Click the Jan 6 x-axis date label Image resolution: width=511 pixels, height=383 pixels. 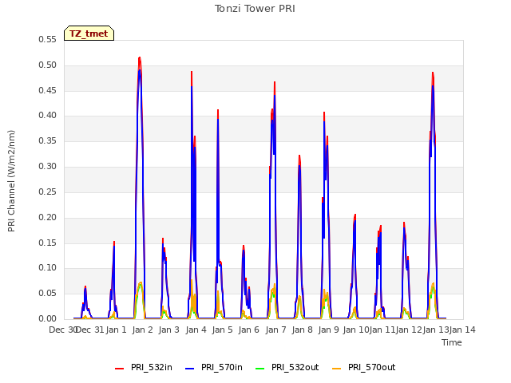(x=249, y=330)
